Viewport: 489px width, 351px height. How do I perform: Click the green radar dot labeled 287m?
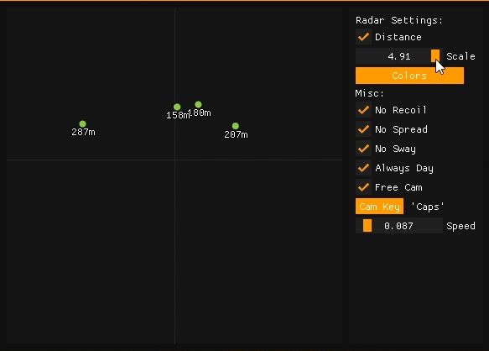(x=83, y=124)
